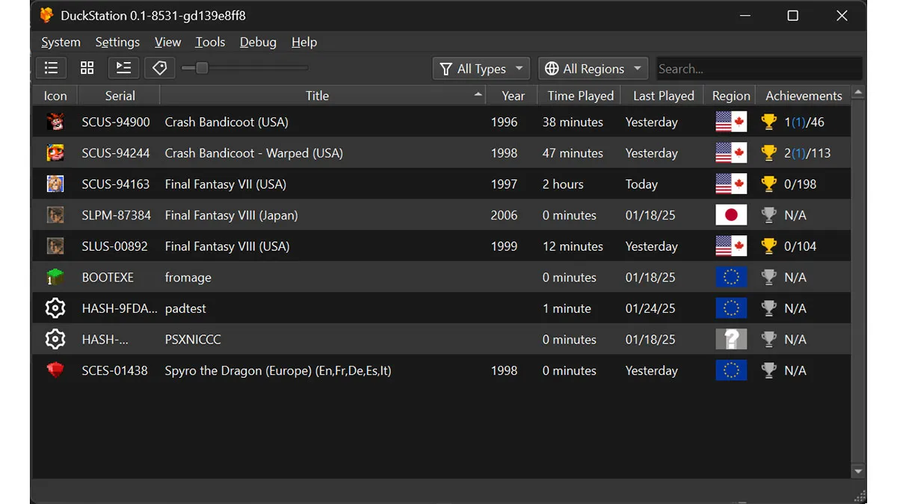Select the Final Fantasy VIII (USA) title
897x504 pixels.
click(x=227, y=246)
